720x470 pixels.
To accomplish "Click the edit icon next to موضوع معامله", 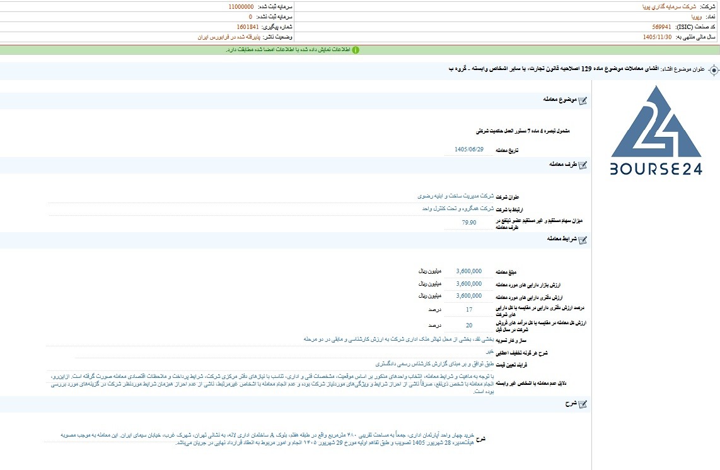I will (583, 100).
